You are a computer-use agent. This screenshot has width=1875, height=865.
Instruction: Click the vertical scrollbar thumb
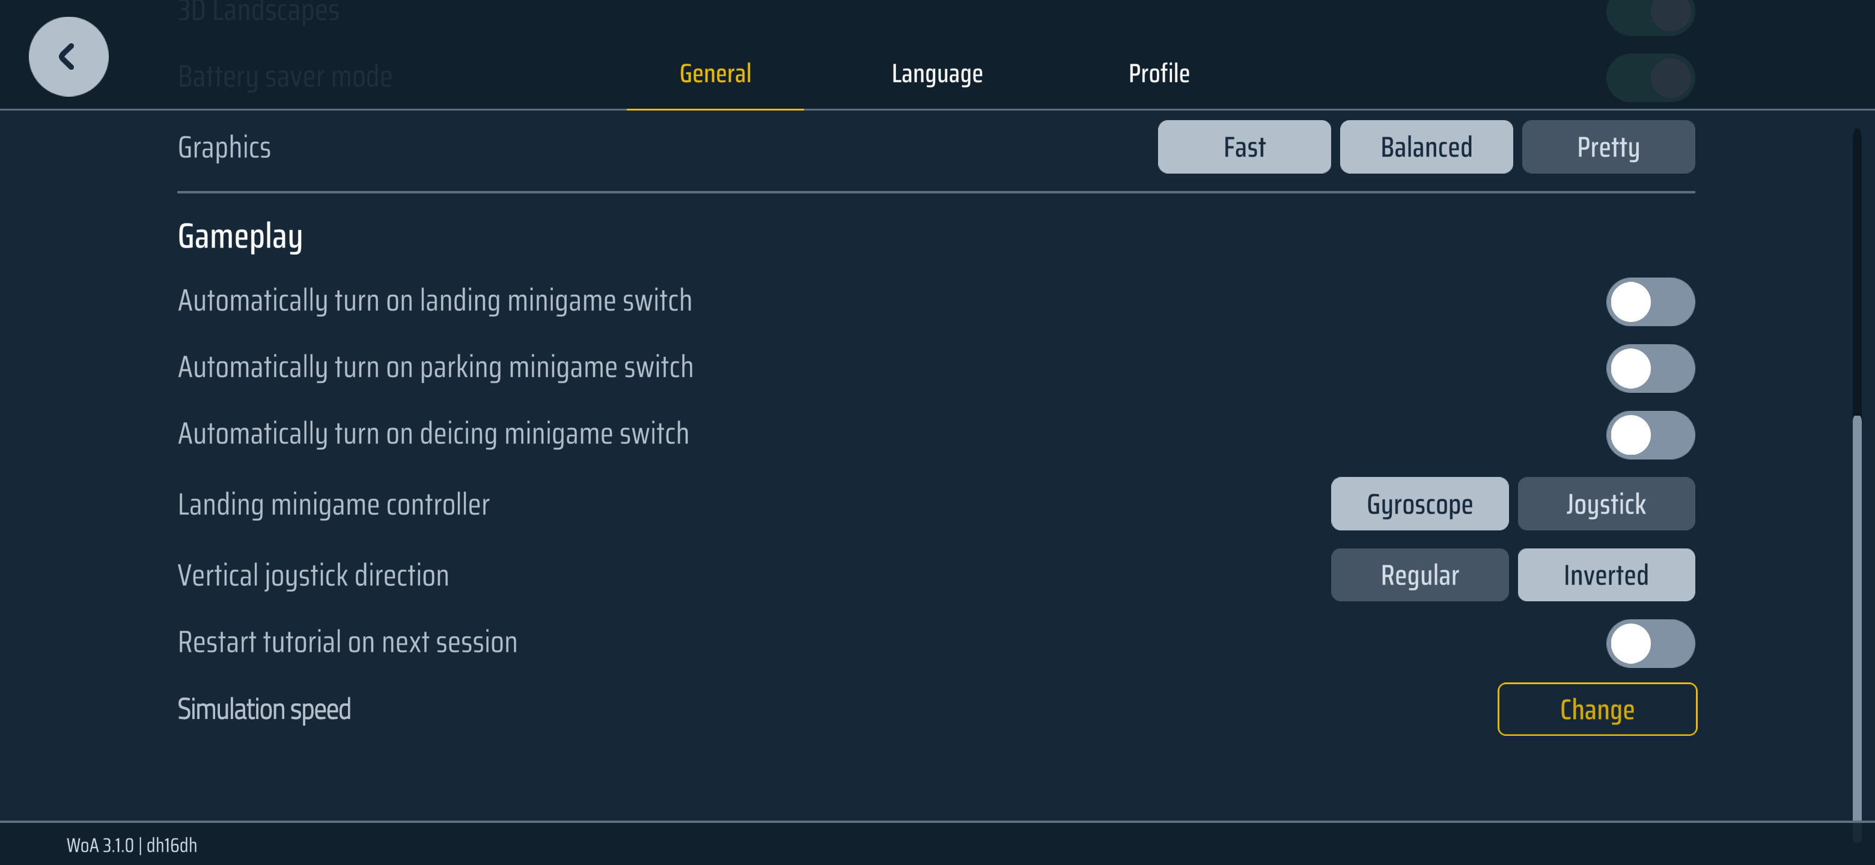pyautogui.click(x=1857, y=618)
